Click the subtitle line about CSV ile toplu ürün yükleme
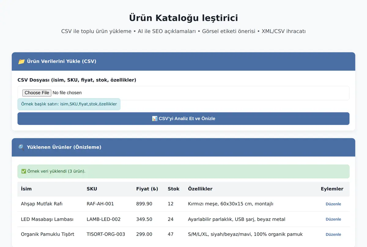Viewport: 367px width, 247px height. click(183, 31)
